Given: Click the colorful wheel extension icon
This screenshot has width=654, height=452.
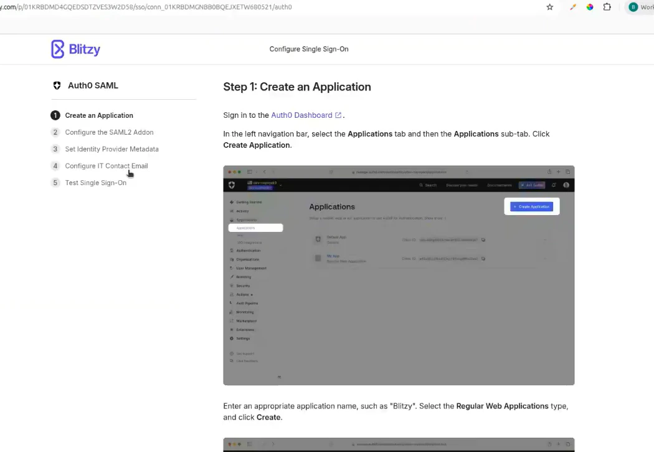Looking at the screenshot, I should coord(590,7).
